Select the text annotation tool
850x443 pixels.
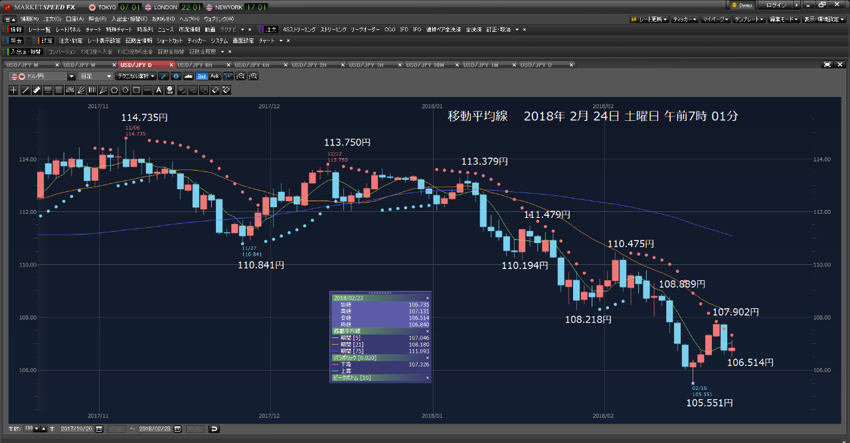159,90
